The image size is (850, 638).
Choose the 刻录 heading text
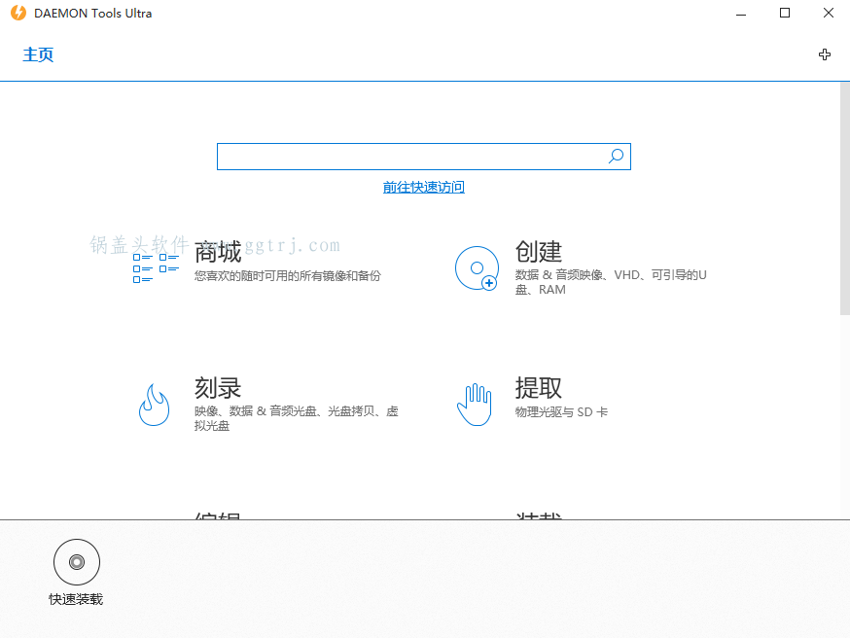[x=218, y=388]
